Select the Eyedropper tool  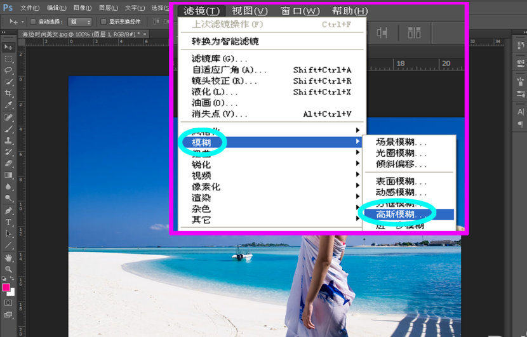tap(8, 105)
